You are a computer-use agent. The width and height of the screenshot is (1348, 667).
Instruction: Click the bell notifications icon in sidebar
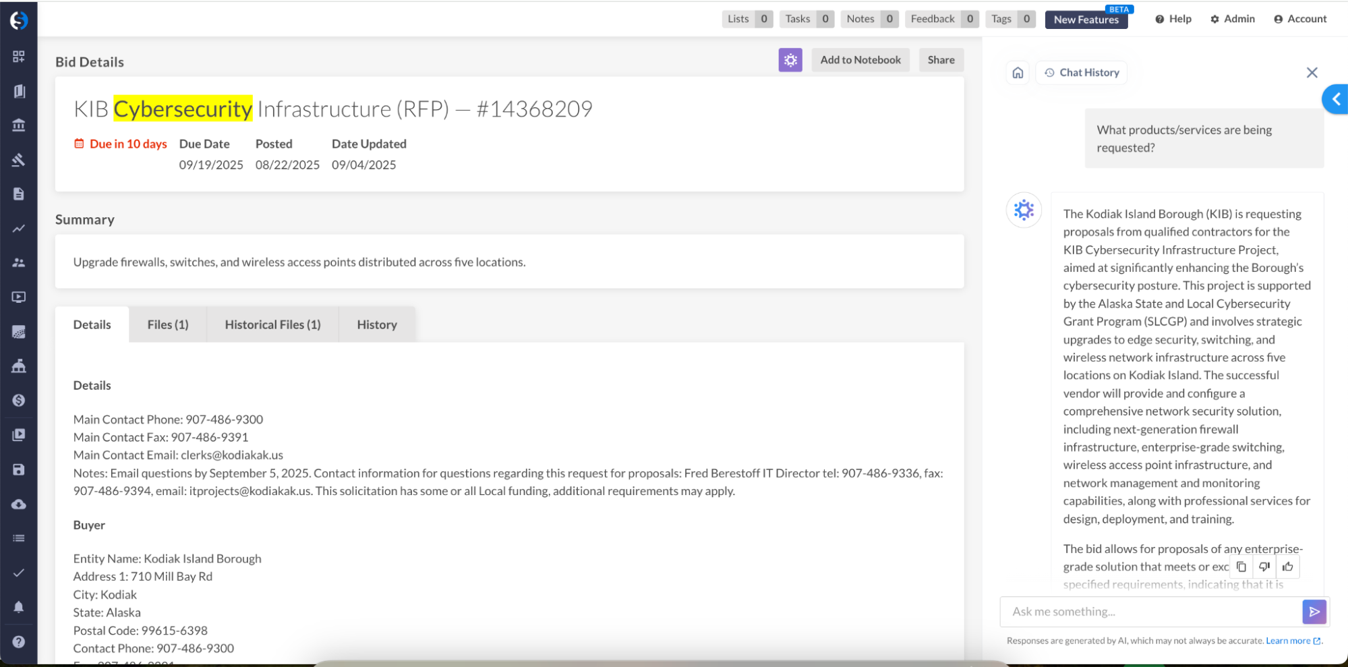click(x=19, y=607)
